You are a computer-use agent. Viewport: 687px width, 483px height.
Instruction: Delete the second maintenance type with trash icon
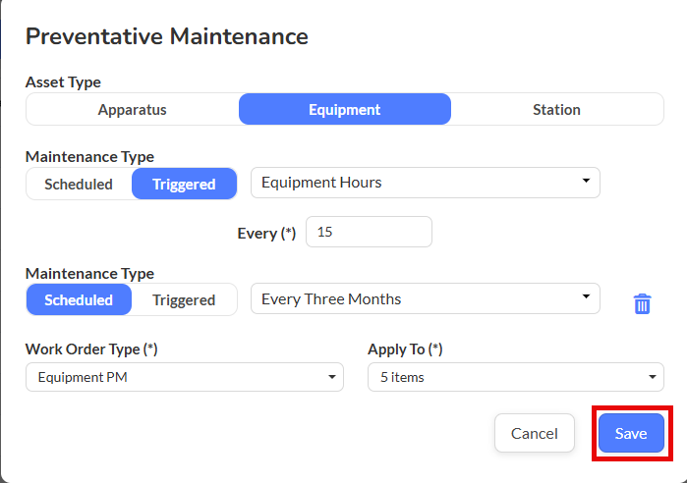click(642, 303)
